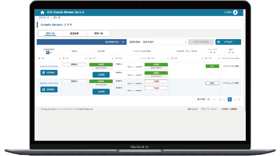Click the status column sort up arrow
The height and width of the screenshot is (156, 280).
point(211,53)
